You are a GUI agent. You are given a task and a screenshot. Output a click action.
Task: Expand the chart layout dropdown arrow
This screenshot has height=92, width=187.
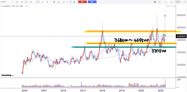162,2
